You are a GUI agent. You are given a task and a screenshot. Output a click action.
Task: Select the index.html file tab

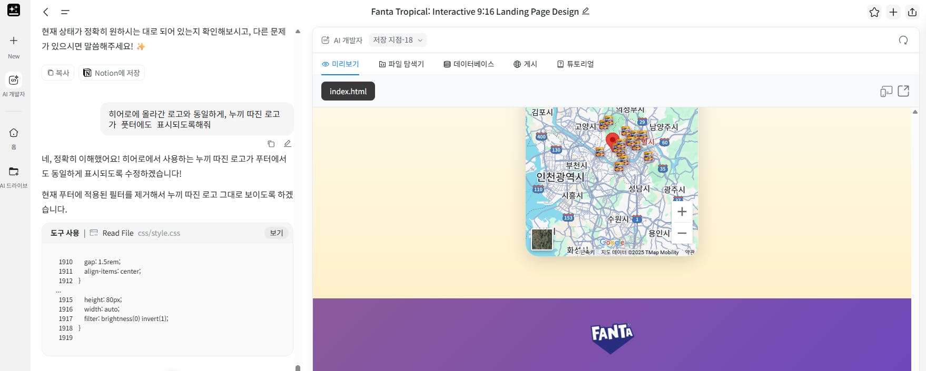(x=348, y=91)
